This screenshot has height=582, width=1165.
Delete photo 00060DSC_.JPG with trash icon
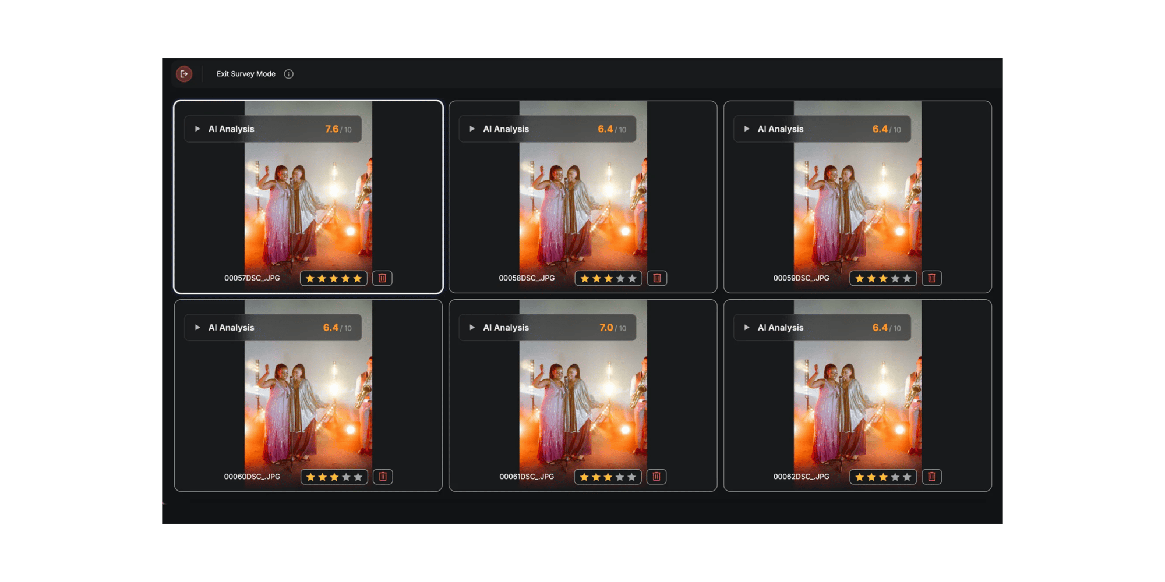tap(383, 477)
